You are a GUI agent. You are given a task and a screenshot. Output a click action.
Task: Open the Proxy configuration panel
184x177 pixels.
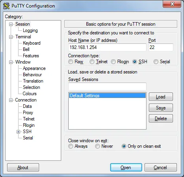pyautogui.click(x=28, y=113)
